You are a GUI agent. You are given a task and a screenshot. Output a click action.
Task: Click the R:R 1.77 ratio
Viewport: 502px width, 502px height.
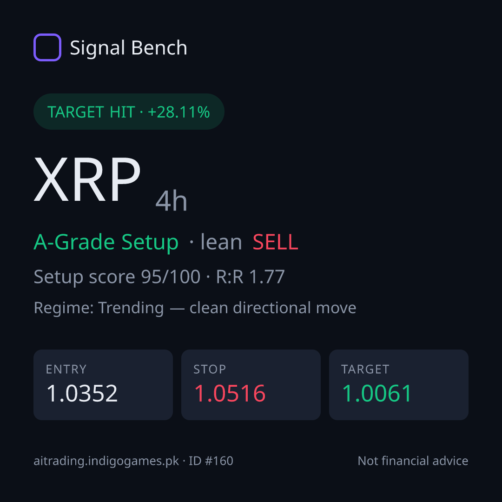point(251,277)
